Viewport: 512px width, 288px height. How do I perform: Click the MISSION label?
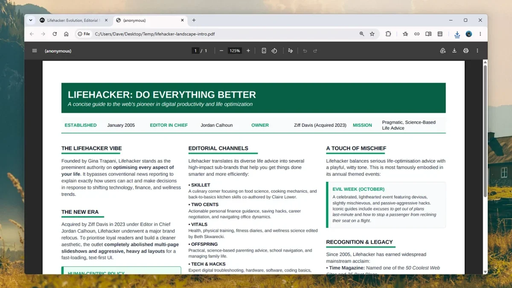[362, 125]
